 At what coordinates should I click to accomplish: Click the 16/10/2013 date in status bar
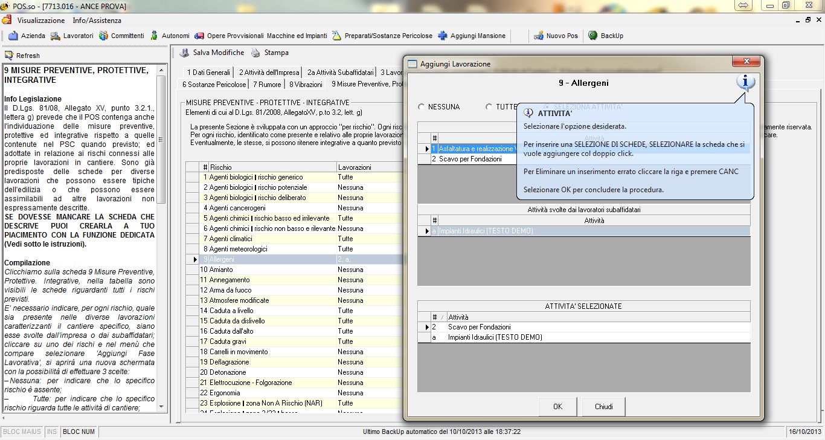806,432
